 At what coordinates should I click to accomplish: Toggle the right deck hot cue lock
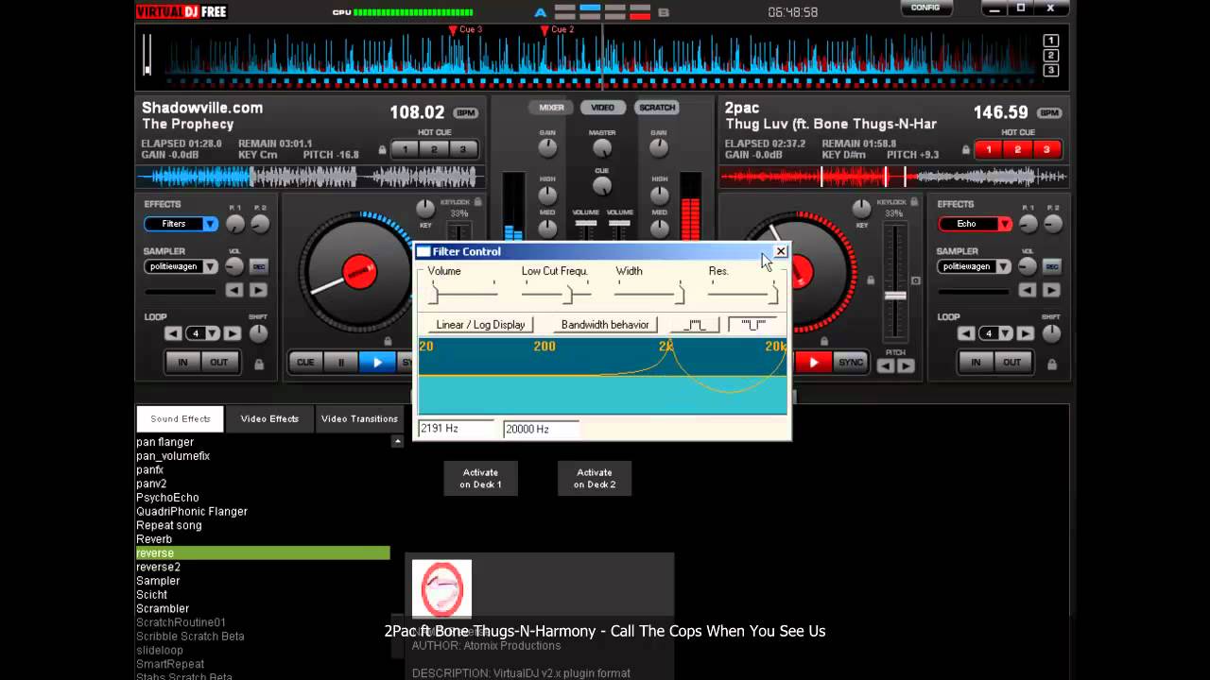pyautogui.click(x=965, y=150)
